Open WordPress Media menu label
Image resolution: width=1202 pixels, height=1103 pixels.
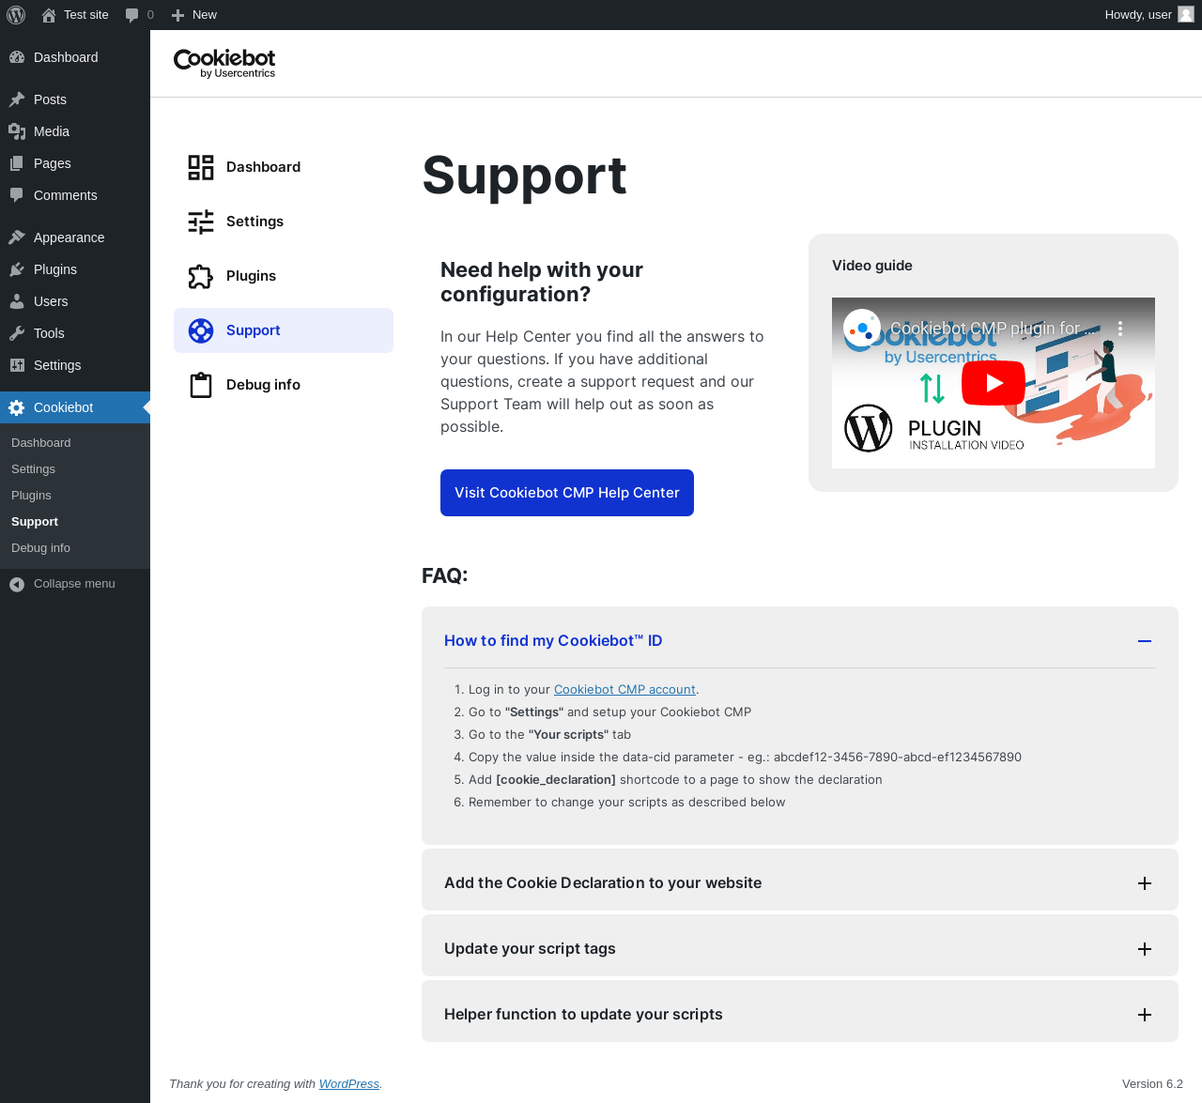(52, 131)
